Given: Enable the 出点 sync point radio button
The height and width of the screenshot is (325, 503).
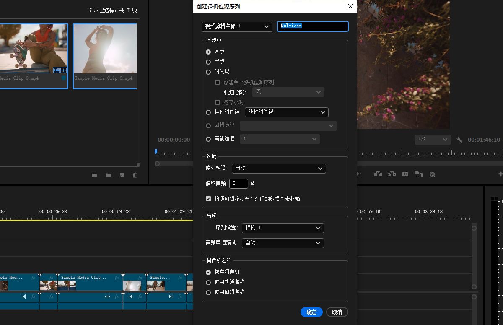Looking at the screenshot, I should (x=208, y=62).
